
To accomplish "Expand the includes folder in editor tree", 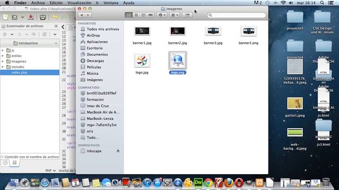I will 3,67.
